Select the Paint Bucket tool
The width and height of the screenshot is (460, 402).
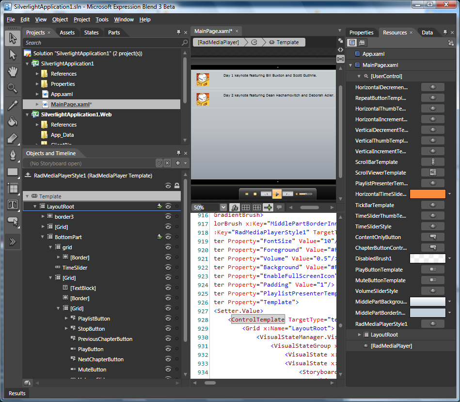click(13, 121)
